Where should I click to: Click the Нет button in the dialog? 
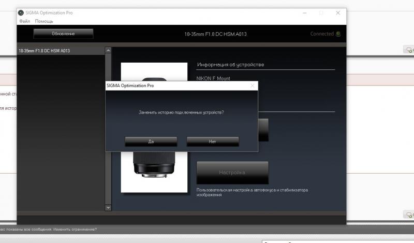coord(213,141)
